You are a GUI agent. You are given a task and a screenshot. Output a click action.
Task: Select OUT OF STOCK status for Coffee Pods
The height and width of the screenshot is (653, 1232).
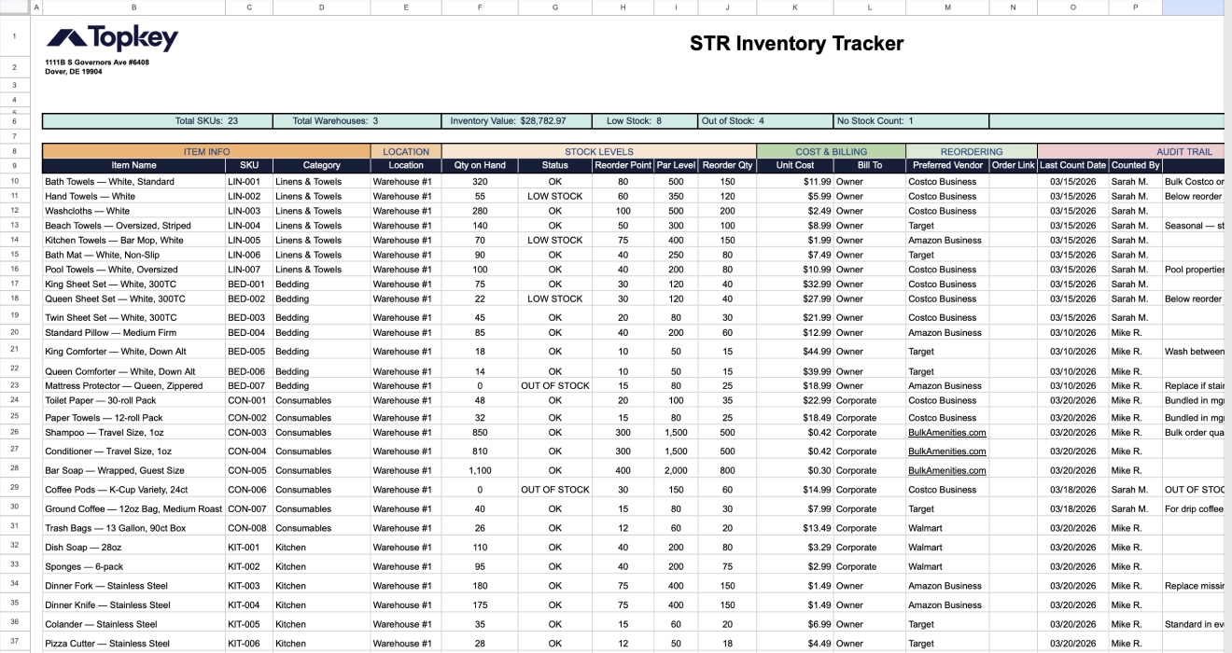click(x=555, y=490)
